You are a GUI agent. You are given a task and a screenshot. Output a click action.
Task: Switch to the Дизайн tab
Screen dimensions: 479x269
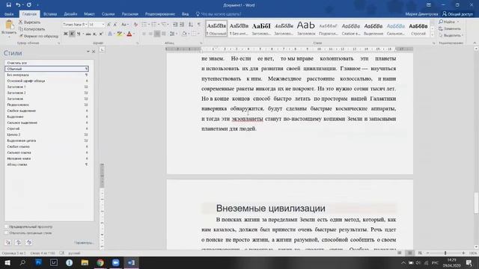tap(70, 14)
